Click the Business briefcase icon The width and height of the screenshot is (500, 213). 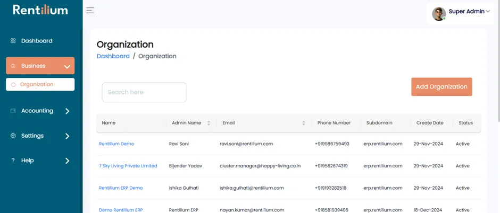tap(13, 66)
